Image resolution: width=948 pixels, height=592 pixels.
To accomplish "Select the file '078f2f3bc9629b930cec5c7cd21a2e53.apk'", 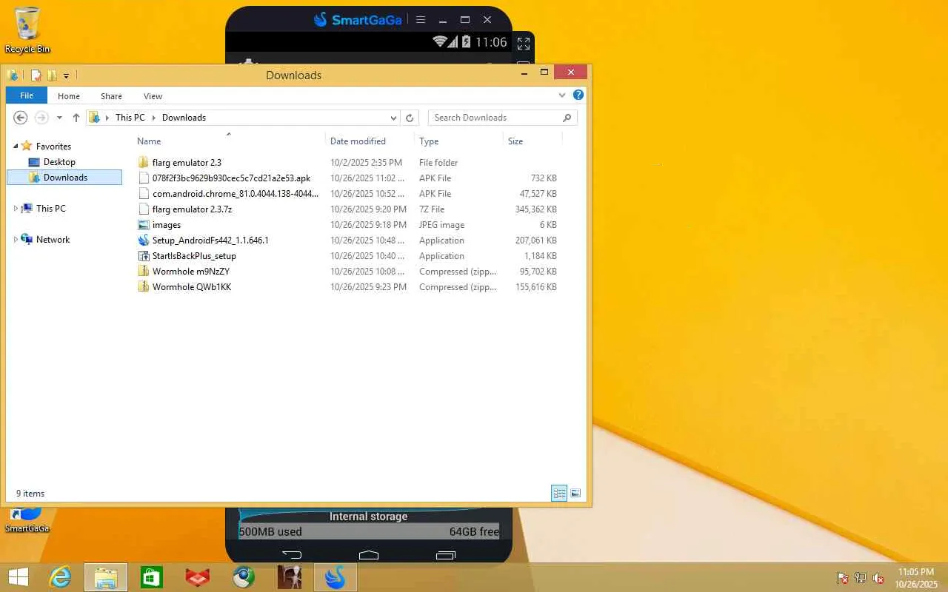I will tap(231, 178).
